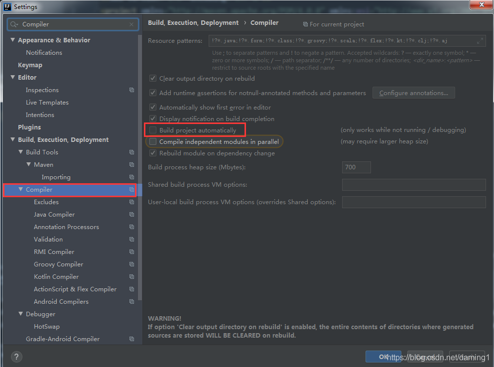Click the project-level icon next to ActionScript & Flex Compiler
This screenshot has height=367, width=494.
(131, 289)
